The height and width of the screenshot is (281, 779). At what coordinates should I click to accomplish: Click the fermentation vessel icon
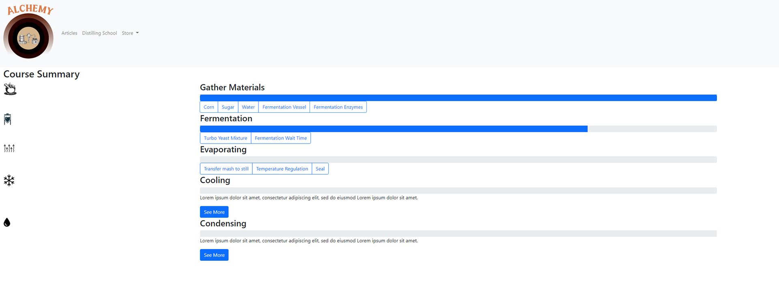pyautogui.click(x=7, y=119)
